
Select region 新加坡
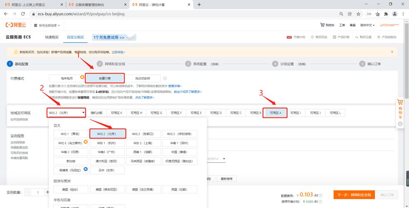70,161
